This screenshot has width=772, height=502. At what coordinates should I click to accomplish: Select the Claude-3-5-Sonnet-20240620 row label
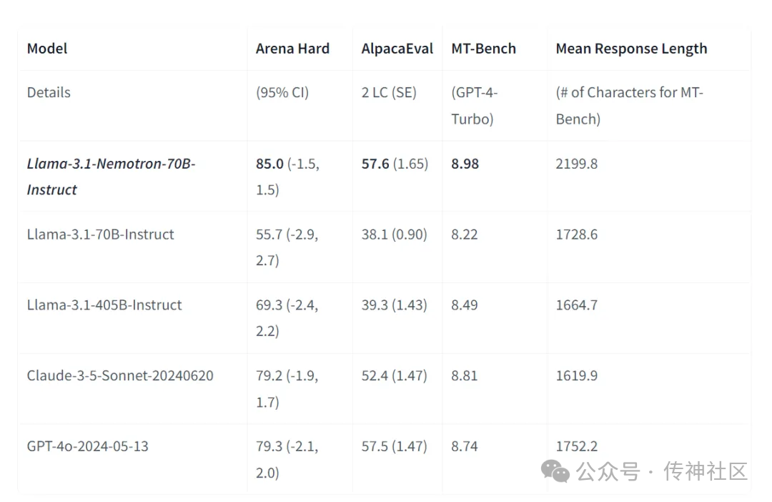[120, 375]
